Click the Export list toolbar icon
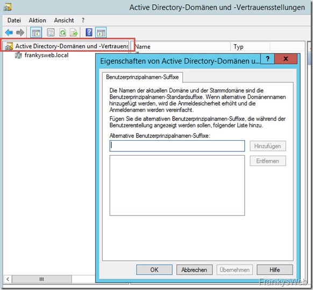This screenshot has height=290, width=313. [74, 32]
